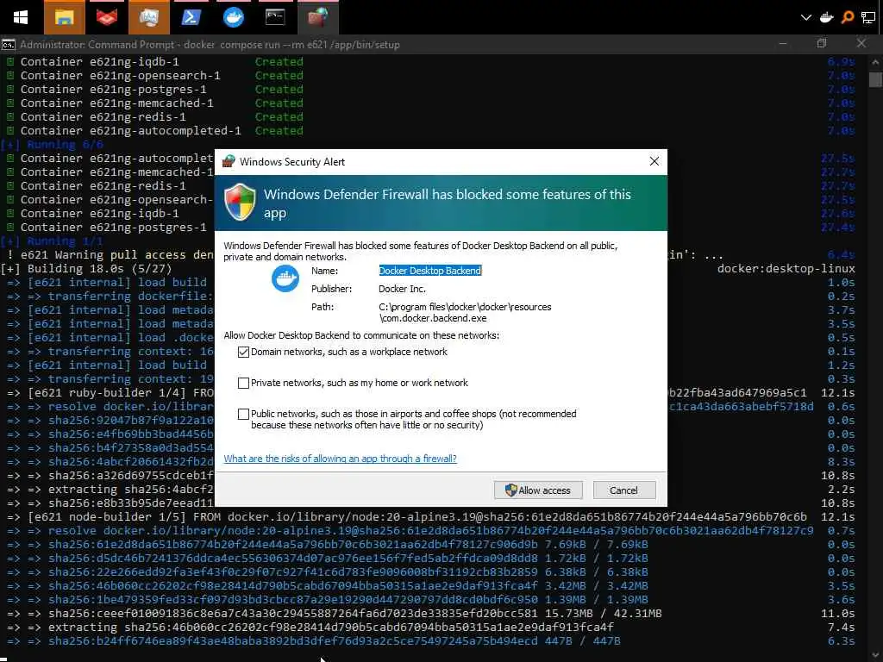Uncheck Domain networks checkbox
Screen dimensions: 883x662
[x=243, y=352]
